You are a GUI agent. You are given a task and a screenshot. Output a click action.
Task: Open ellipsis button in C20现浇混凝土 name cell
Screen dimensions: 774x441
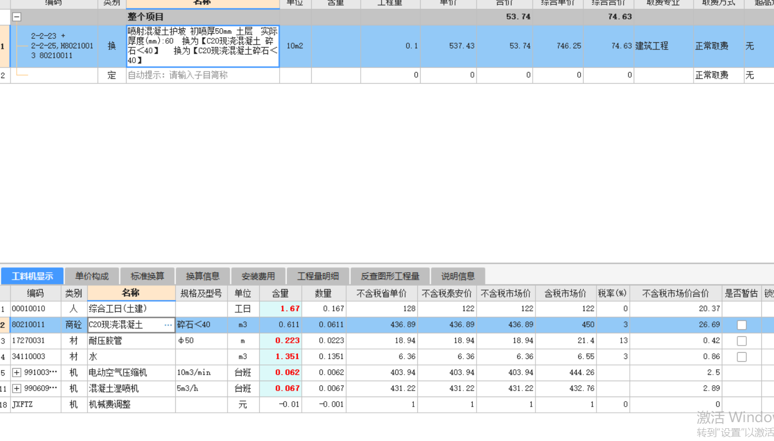coord(168,325)
